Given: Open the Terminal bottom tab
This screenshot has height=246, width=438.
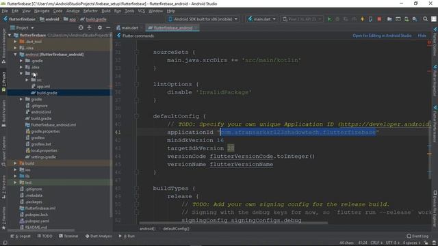Looking at the screenshot, I should click(68, 236).
